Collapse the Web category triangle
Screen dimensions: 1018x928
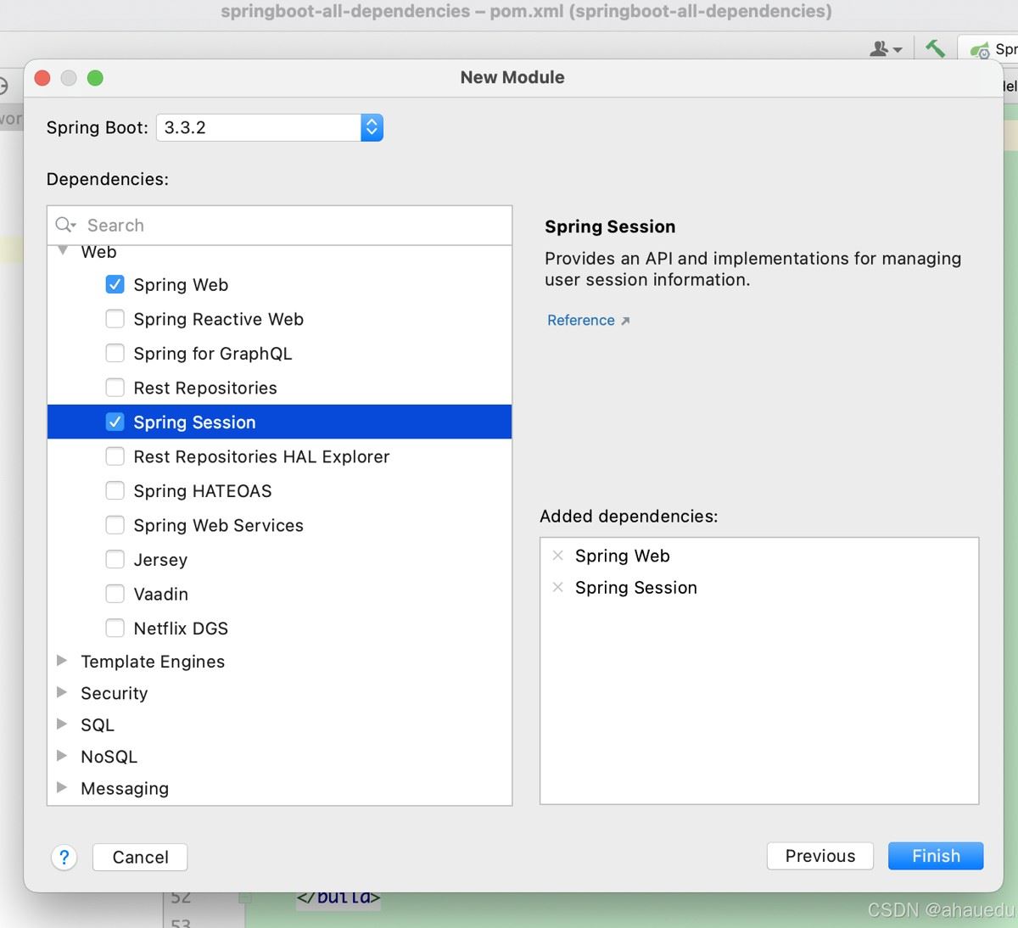pyautogui.click(x=62, y=251)
